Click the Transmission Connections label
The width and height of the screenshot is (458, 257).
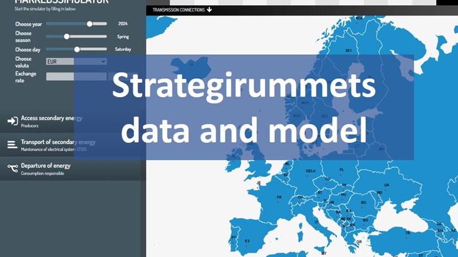[179, 10]
